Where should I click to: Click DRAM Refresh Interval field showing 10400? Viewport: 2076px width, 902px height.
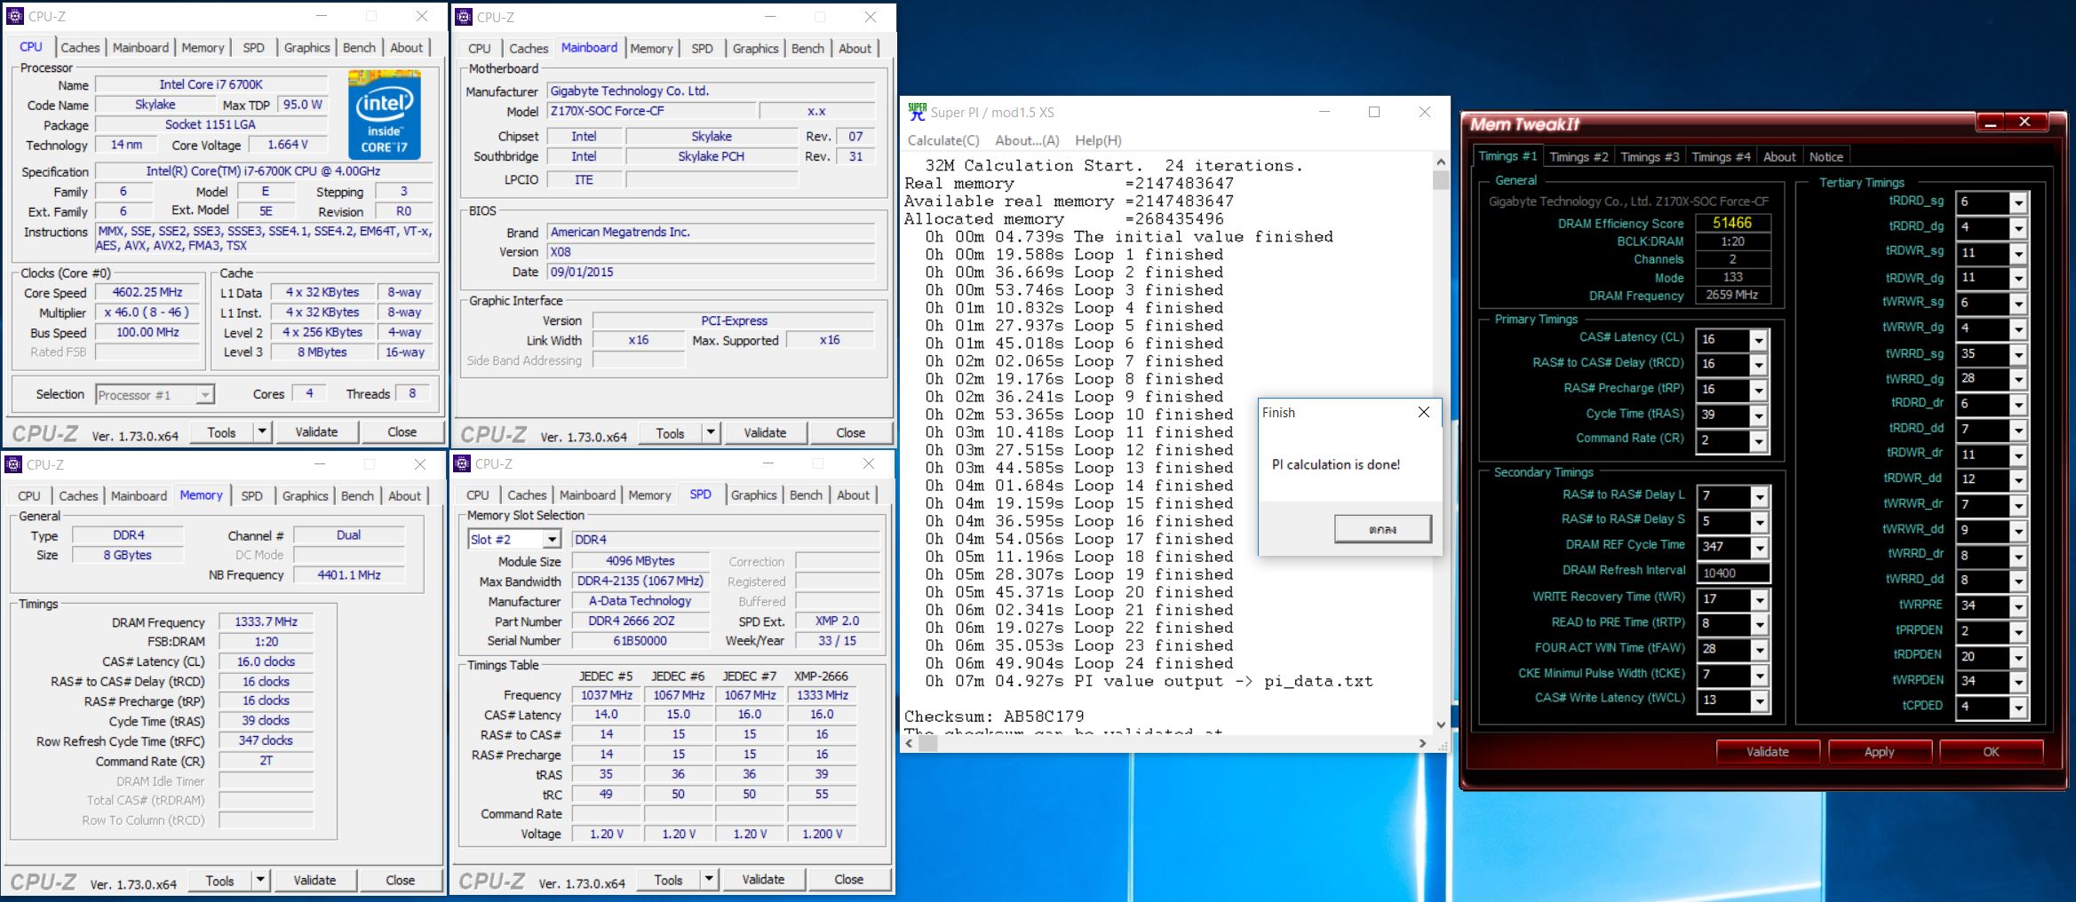tap(1733, 574)
